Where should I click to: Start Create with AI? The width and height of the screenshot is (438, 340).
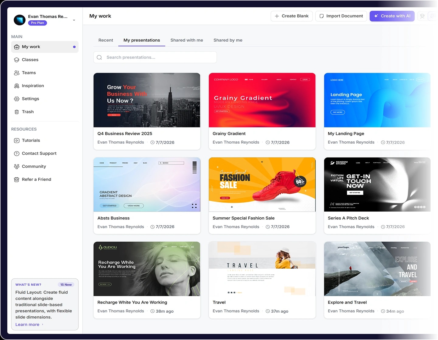click(x=392, y=16)
